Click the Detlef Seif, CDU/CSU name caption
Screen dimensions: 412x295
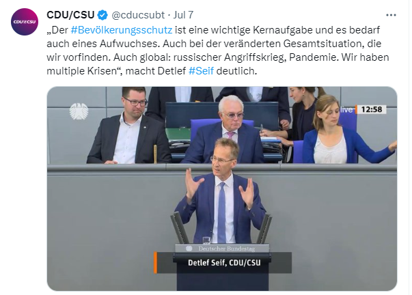224,263
